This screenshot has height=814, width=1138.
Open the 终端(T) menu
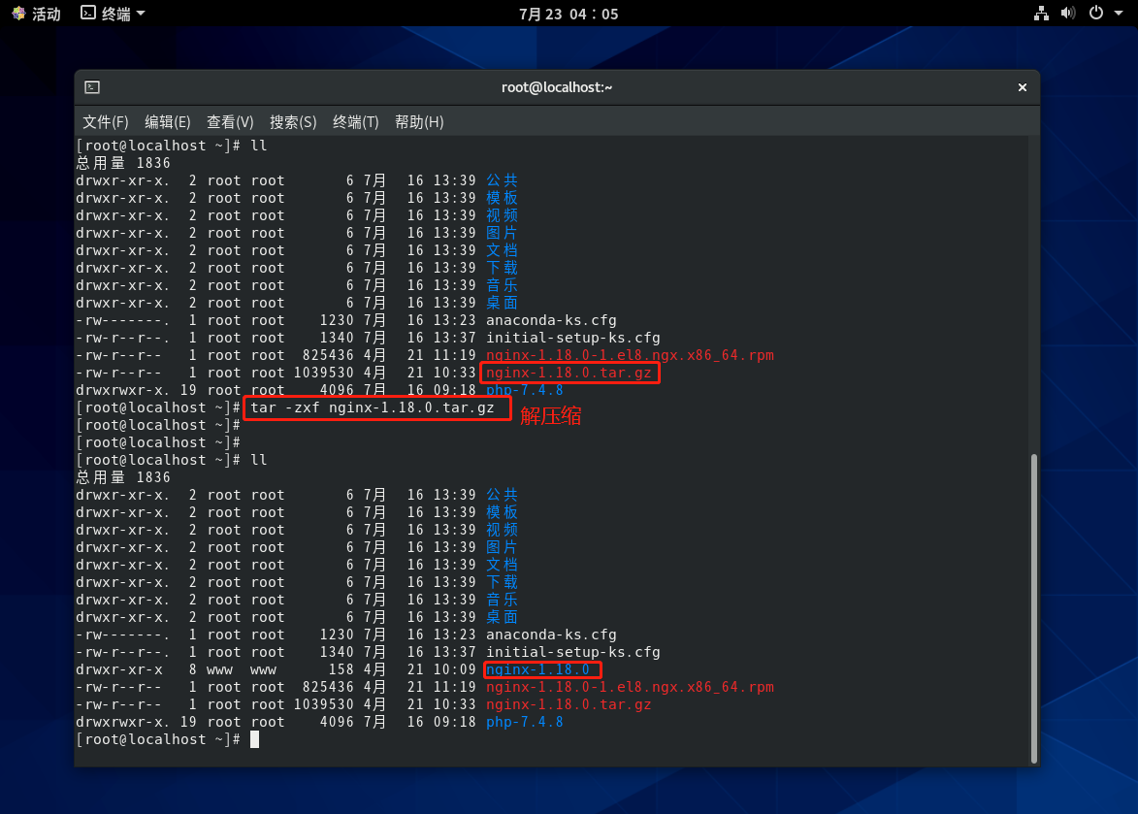pyautogui.click(x=355, y=122)
